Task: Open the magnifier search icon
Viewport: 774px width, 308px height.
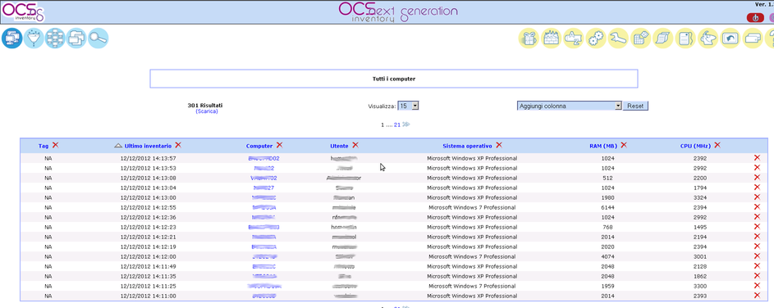Action: coord(98,38)
